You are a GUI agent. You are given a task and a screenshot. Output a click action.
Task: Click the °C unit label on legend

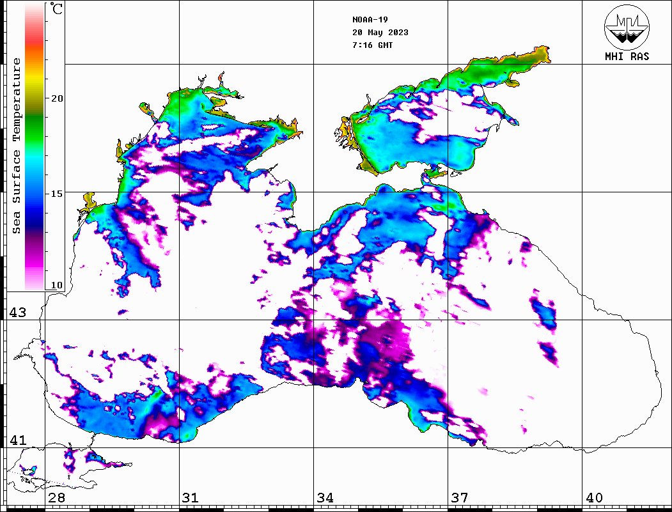(x=56, y=8)
